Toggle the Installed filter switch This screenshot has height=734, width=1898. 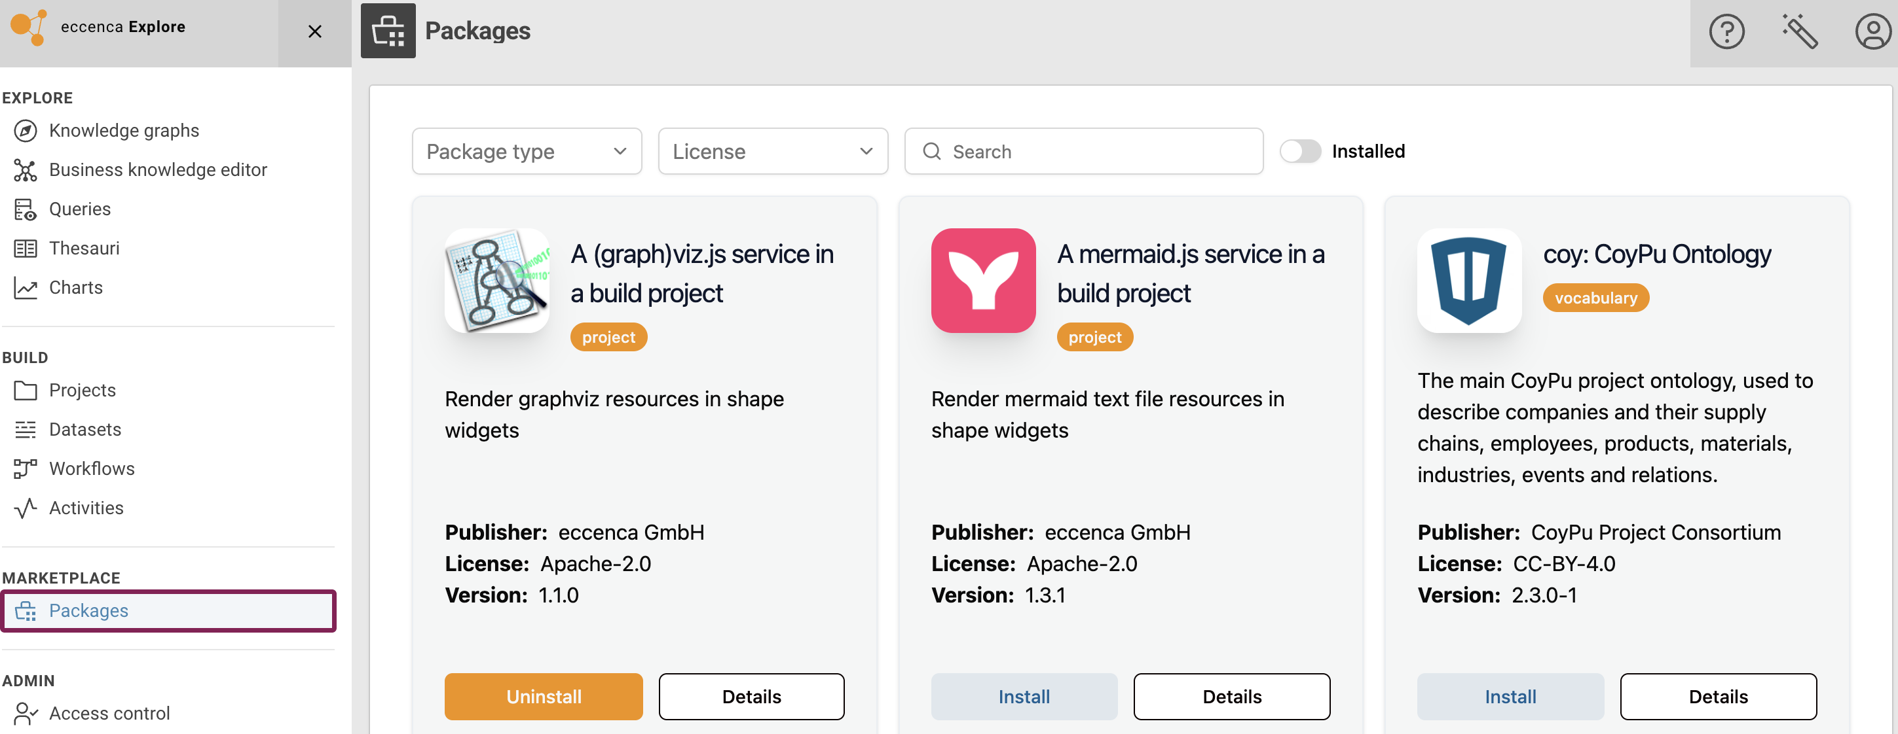(1299, 152)
